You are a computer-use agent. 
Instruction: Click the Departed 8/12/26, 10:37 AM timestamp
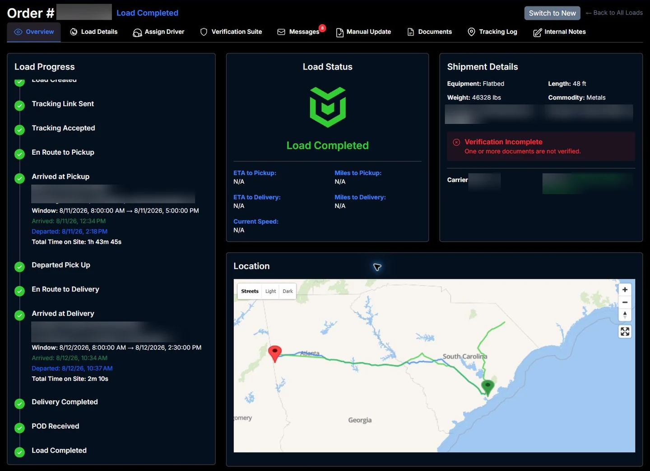72,368
